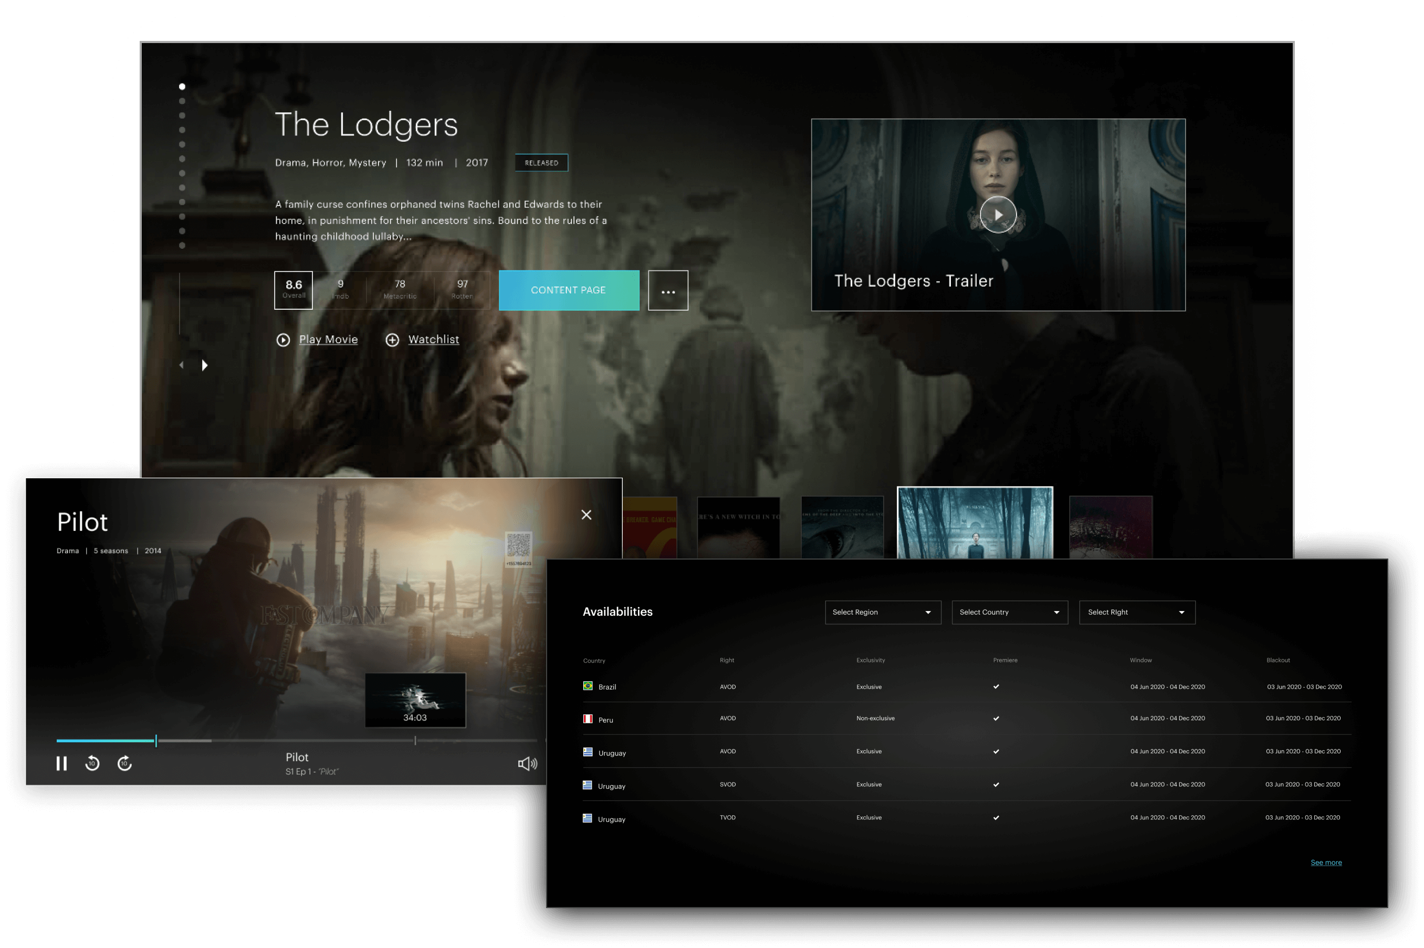The height and width of the screenshot is (948, 1424).
Task: Select the Rotten 97 rating tab
Action: pyautogui.click(x=462, y=290)
